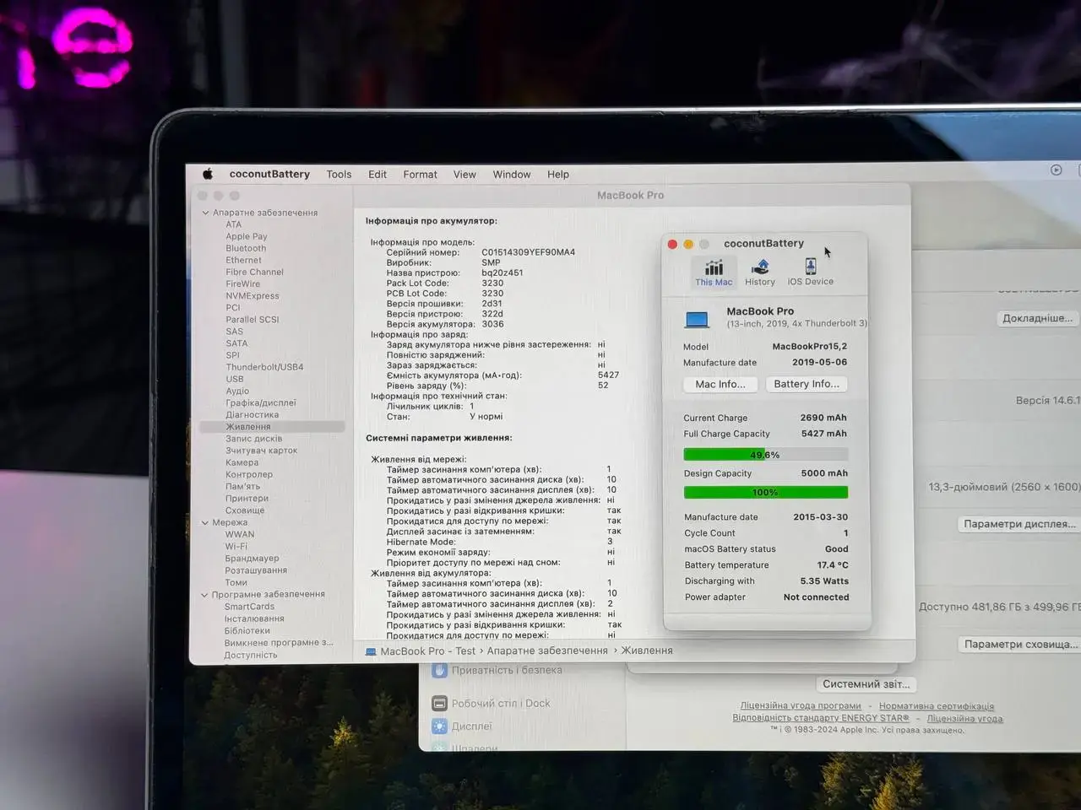Open the Help menu
Viewport: 1081px width, 810px height.
pos(558,175)
